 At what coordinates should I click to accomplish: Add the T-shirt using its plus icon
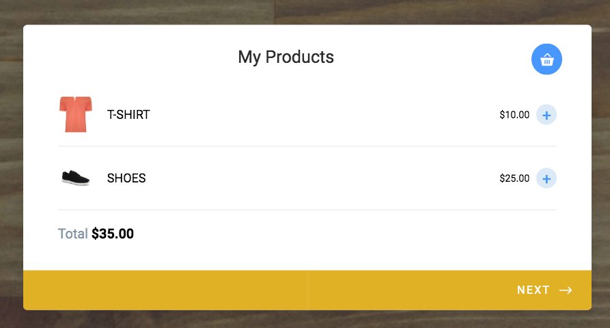546,115
